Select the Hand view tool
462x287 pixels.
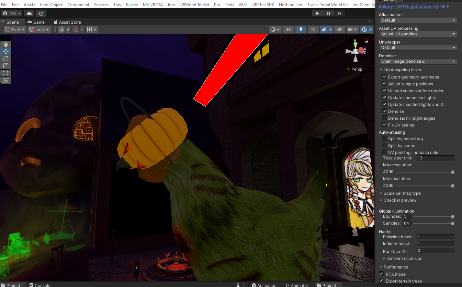pos(6,44)
